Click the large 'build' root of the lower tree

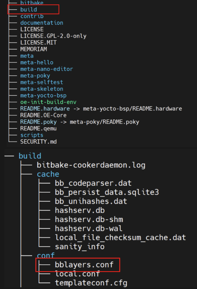coord(30,156)
